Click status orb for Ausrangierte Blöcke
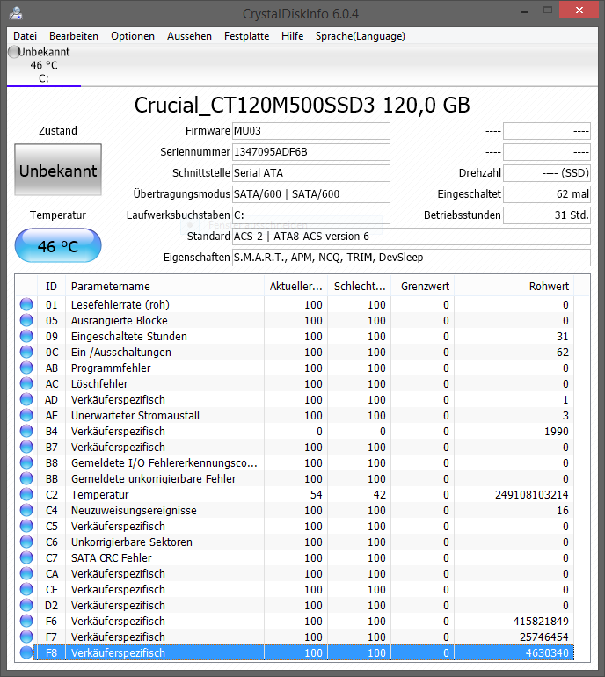The image size is (605, 677). click(x=26, y=320)
